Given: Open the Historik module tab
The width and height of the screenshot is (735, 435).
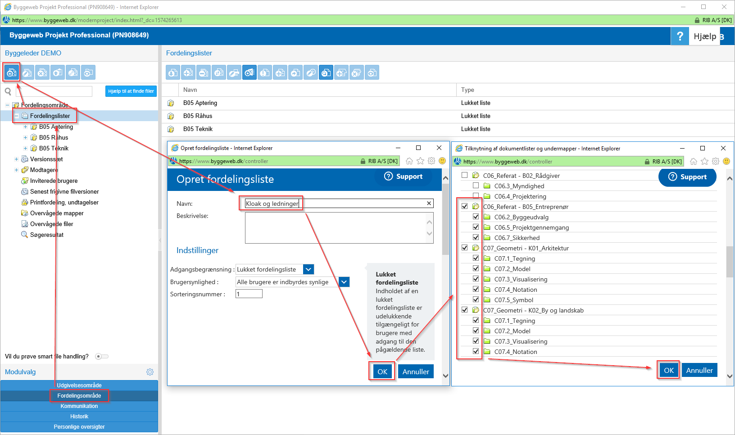Looking at the screenshot, I should (79, 417).
